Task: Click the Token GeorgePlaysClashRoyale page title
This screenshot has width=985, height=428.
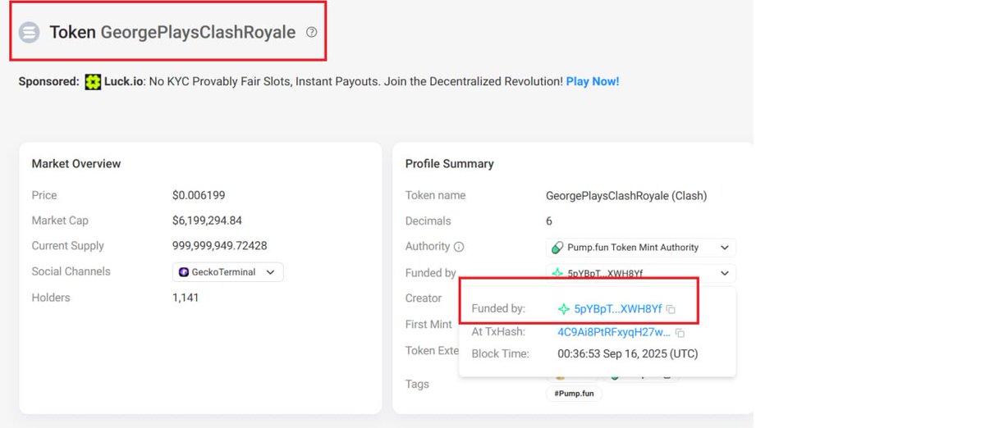Action: tap(172, 33)
